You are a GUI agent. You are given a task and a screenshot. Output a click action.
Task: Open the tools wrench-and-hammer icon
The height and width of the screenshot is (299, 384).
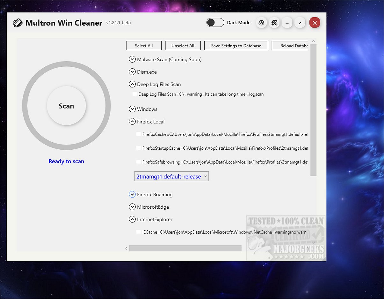click(274, 23)
